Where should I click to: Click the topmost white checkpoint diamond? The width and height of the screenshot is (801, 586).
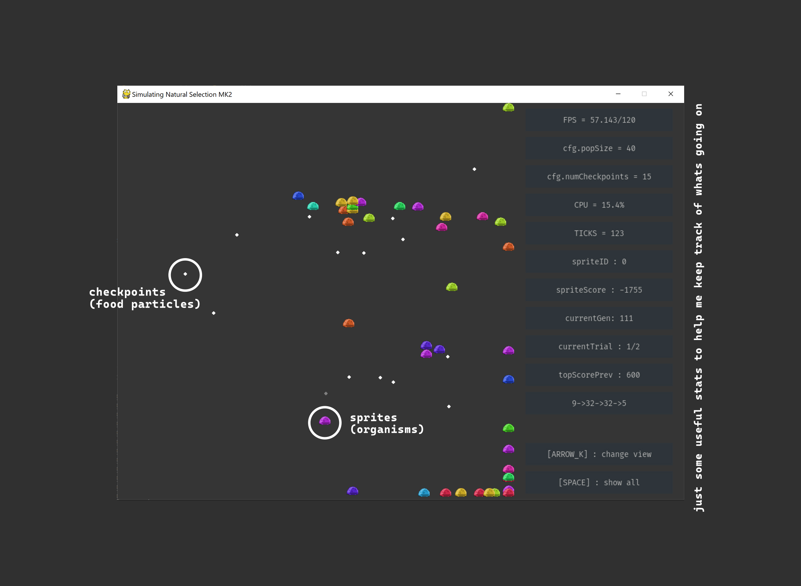click(474, 169)
